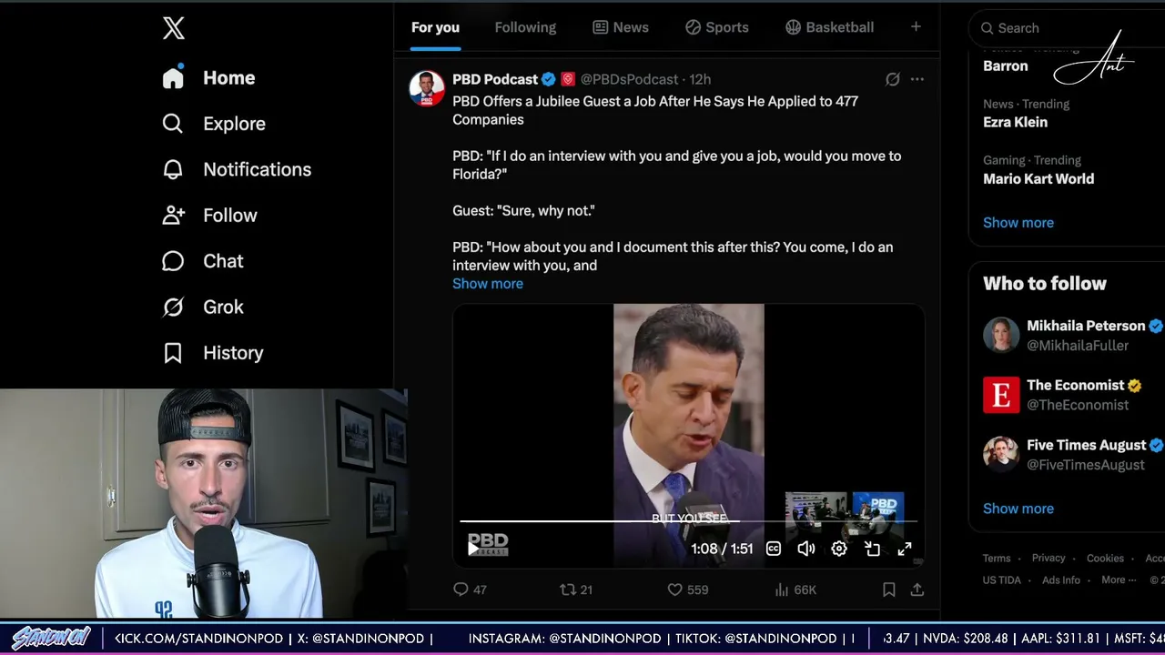Image resolution: width=1165 pixels, height=655 pixels.
Task: Like the PBD Podcast post
Action: pyautogui.click(x=688, y=589)
